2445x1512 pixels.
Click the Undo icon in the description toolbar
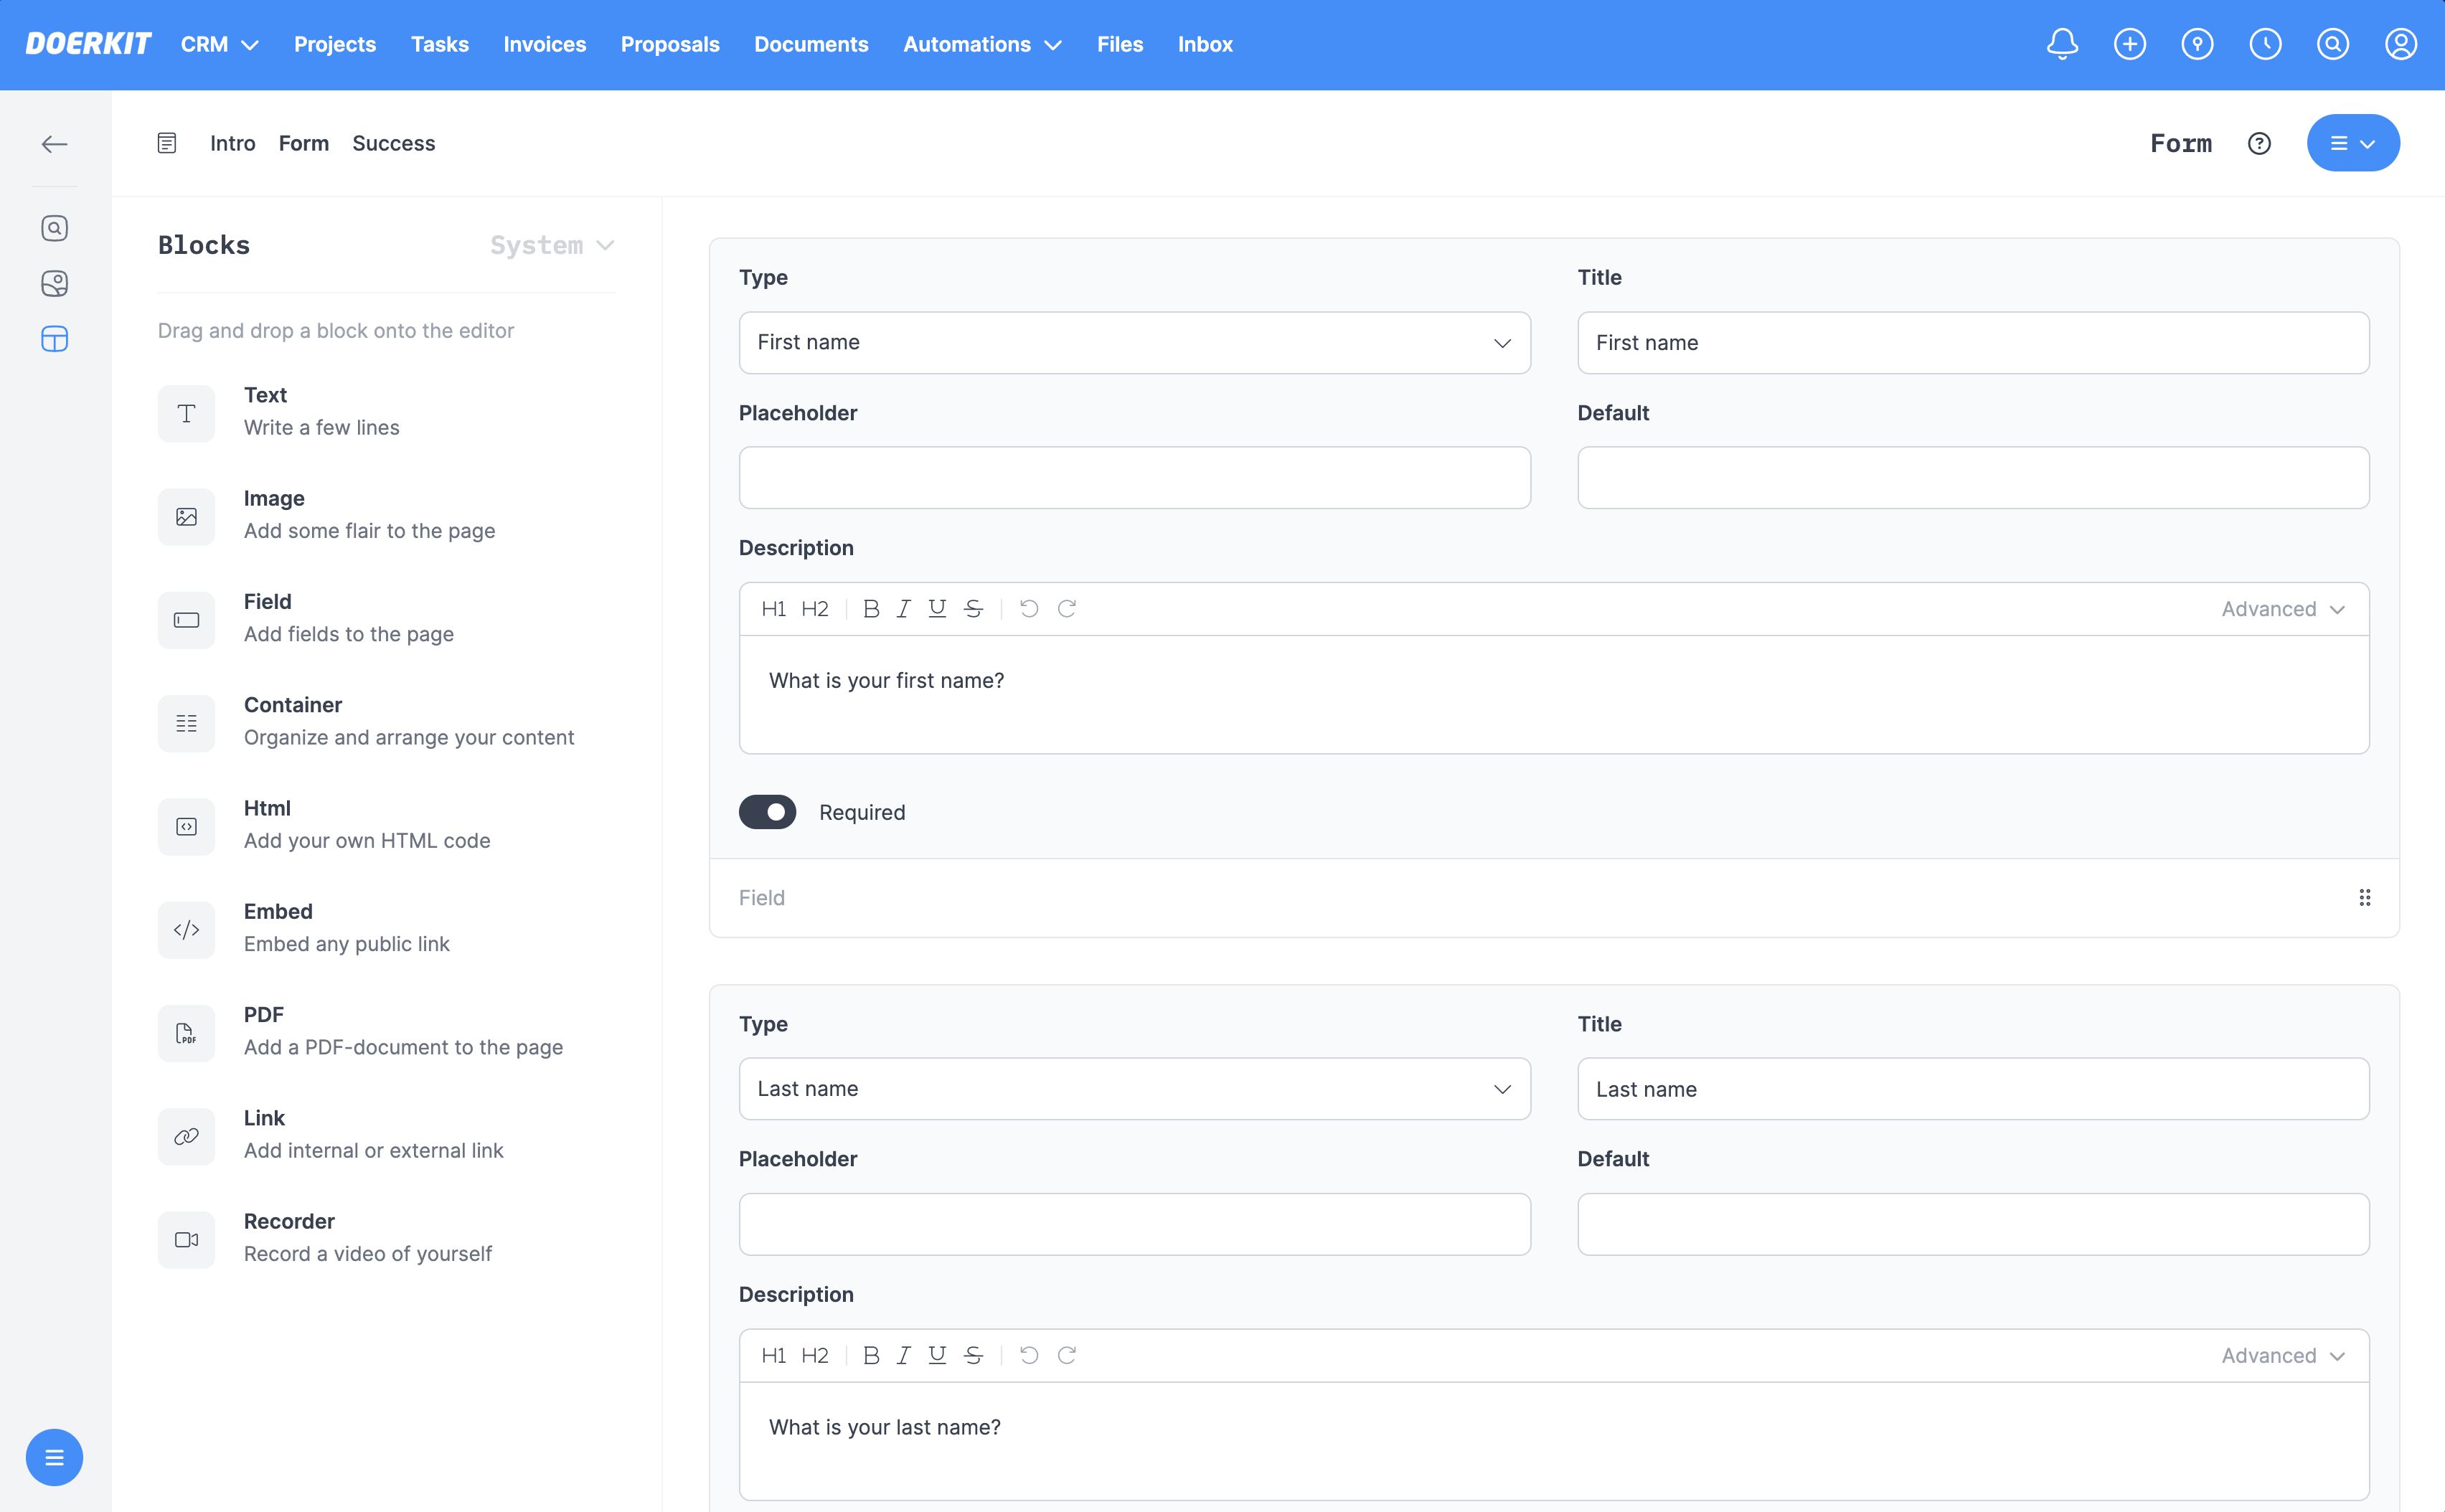[1029, 608]
